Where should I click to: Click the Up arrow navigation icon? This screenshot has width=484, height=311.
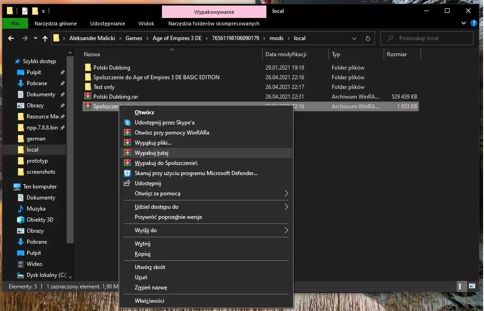coord(45,39)
